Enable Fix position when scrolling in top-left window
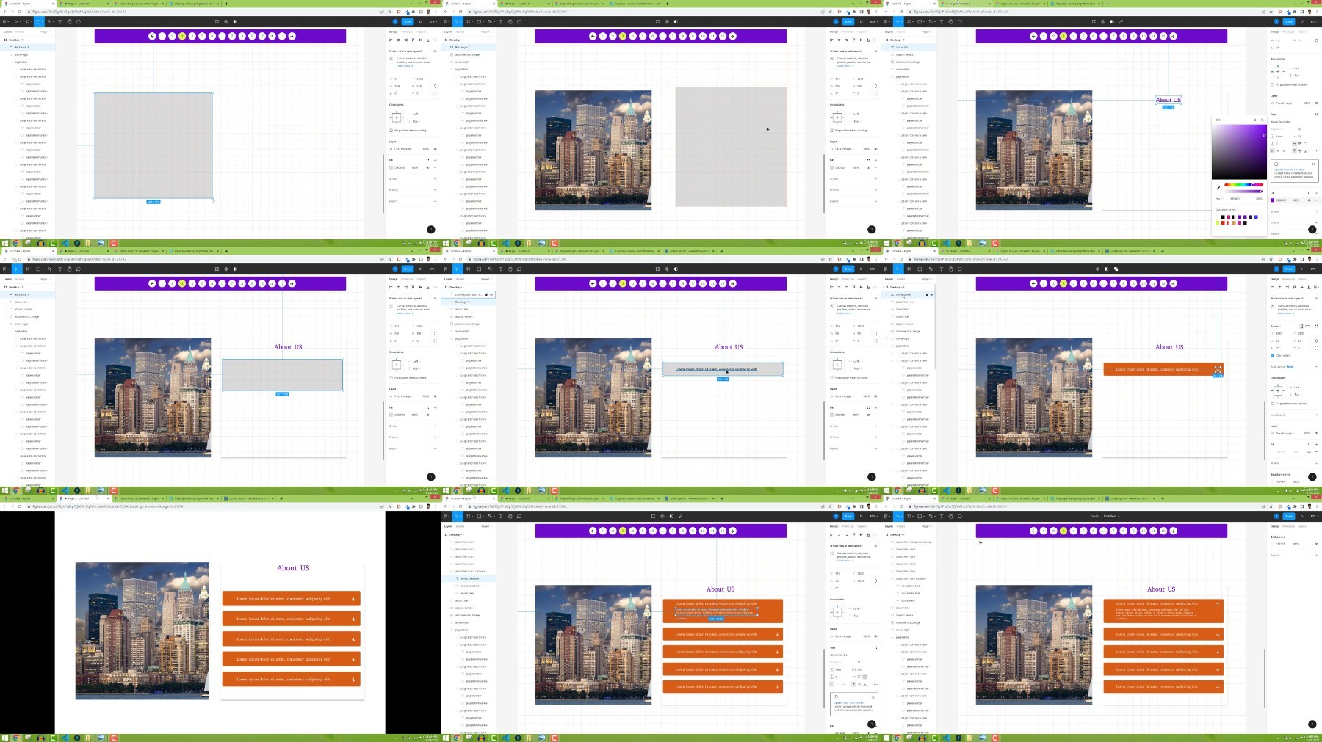This screenshot has width=1322, height=742. tap(391, 131)
